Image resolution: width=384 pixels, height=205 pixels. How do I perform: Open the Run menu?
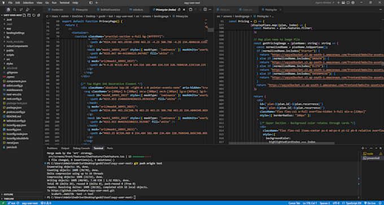click(x=54, y=3)
